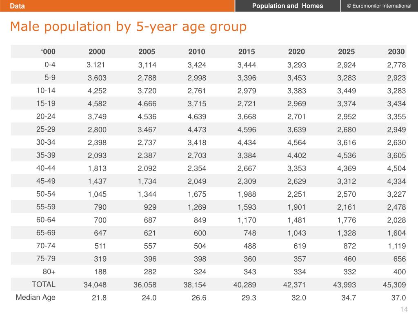Select the 25-29 age group row label
Image resolution: width=418 pixels, height=314 pixels.
(46, 129)
